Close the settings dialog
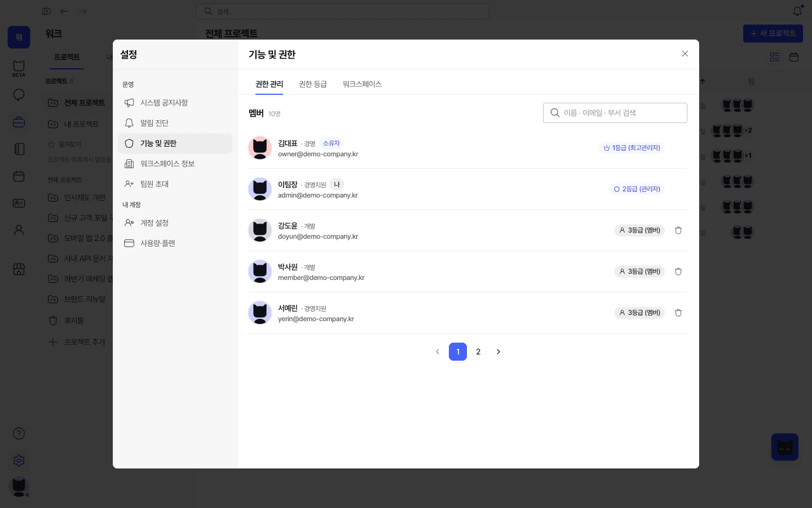The height and width of the screenshot is (508, 812). click(685, 54)
